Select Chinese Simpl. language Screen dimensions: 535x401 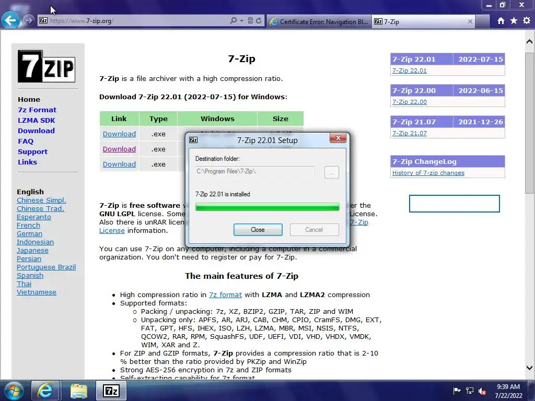point(41,200)
